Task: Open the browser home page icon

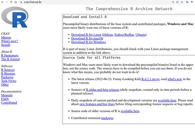Action: pos(16,2)
